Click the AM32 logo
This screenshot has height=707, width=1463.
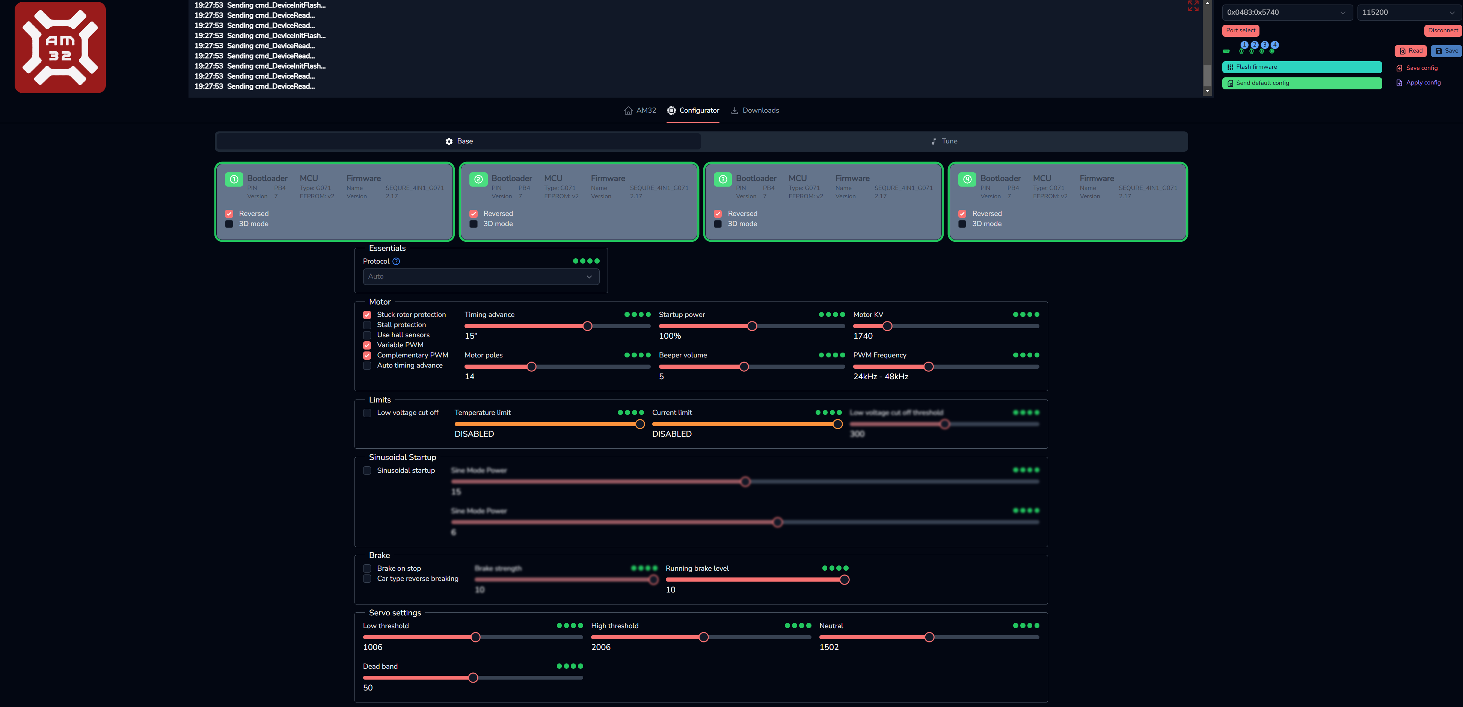pos(60,48)
